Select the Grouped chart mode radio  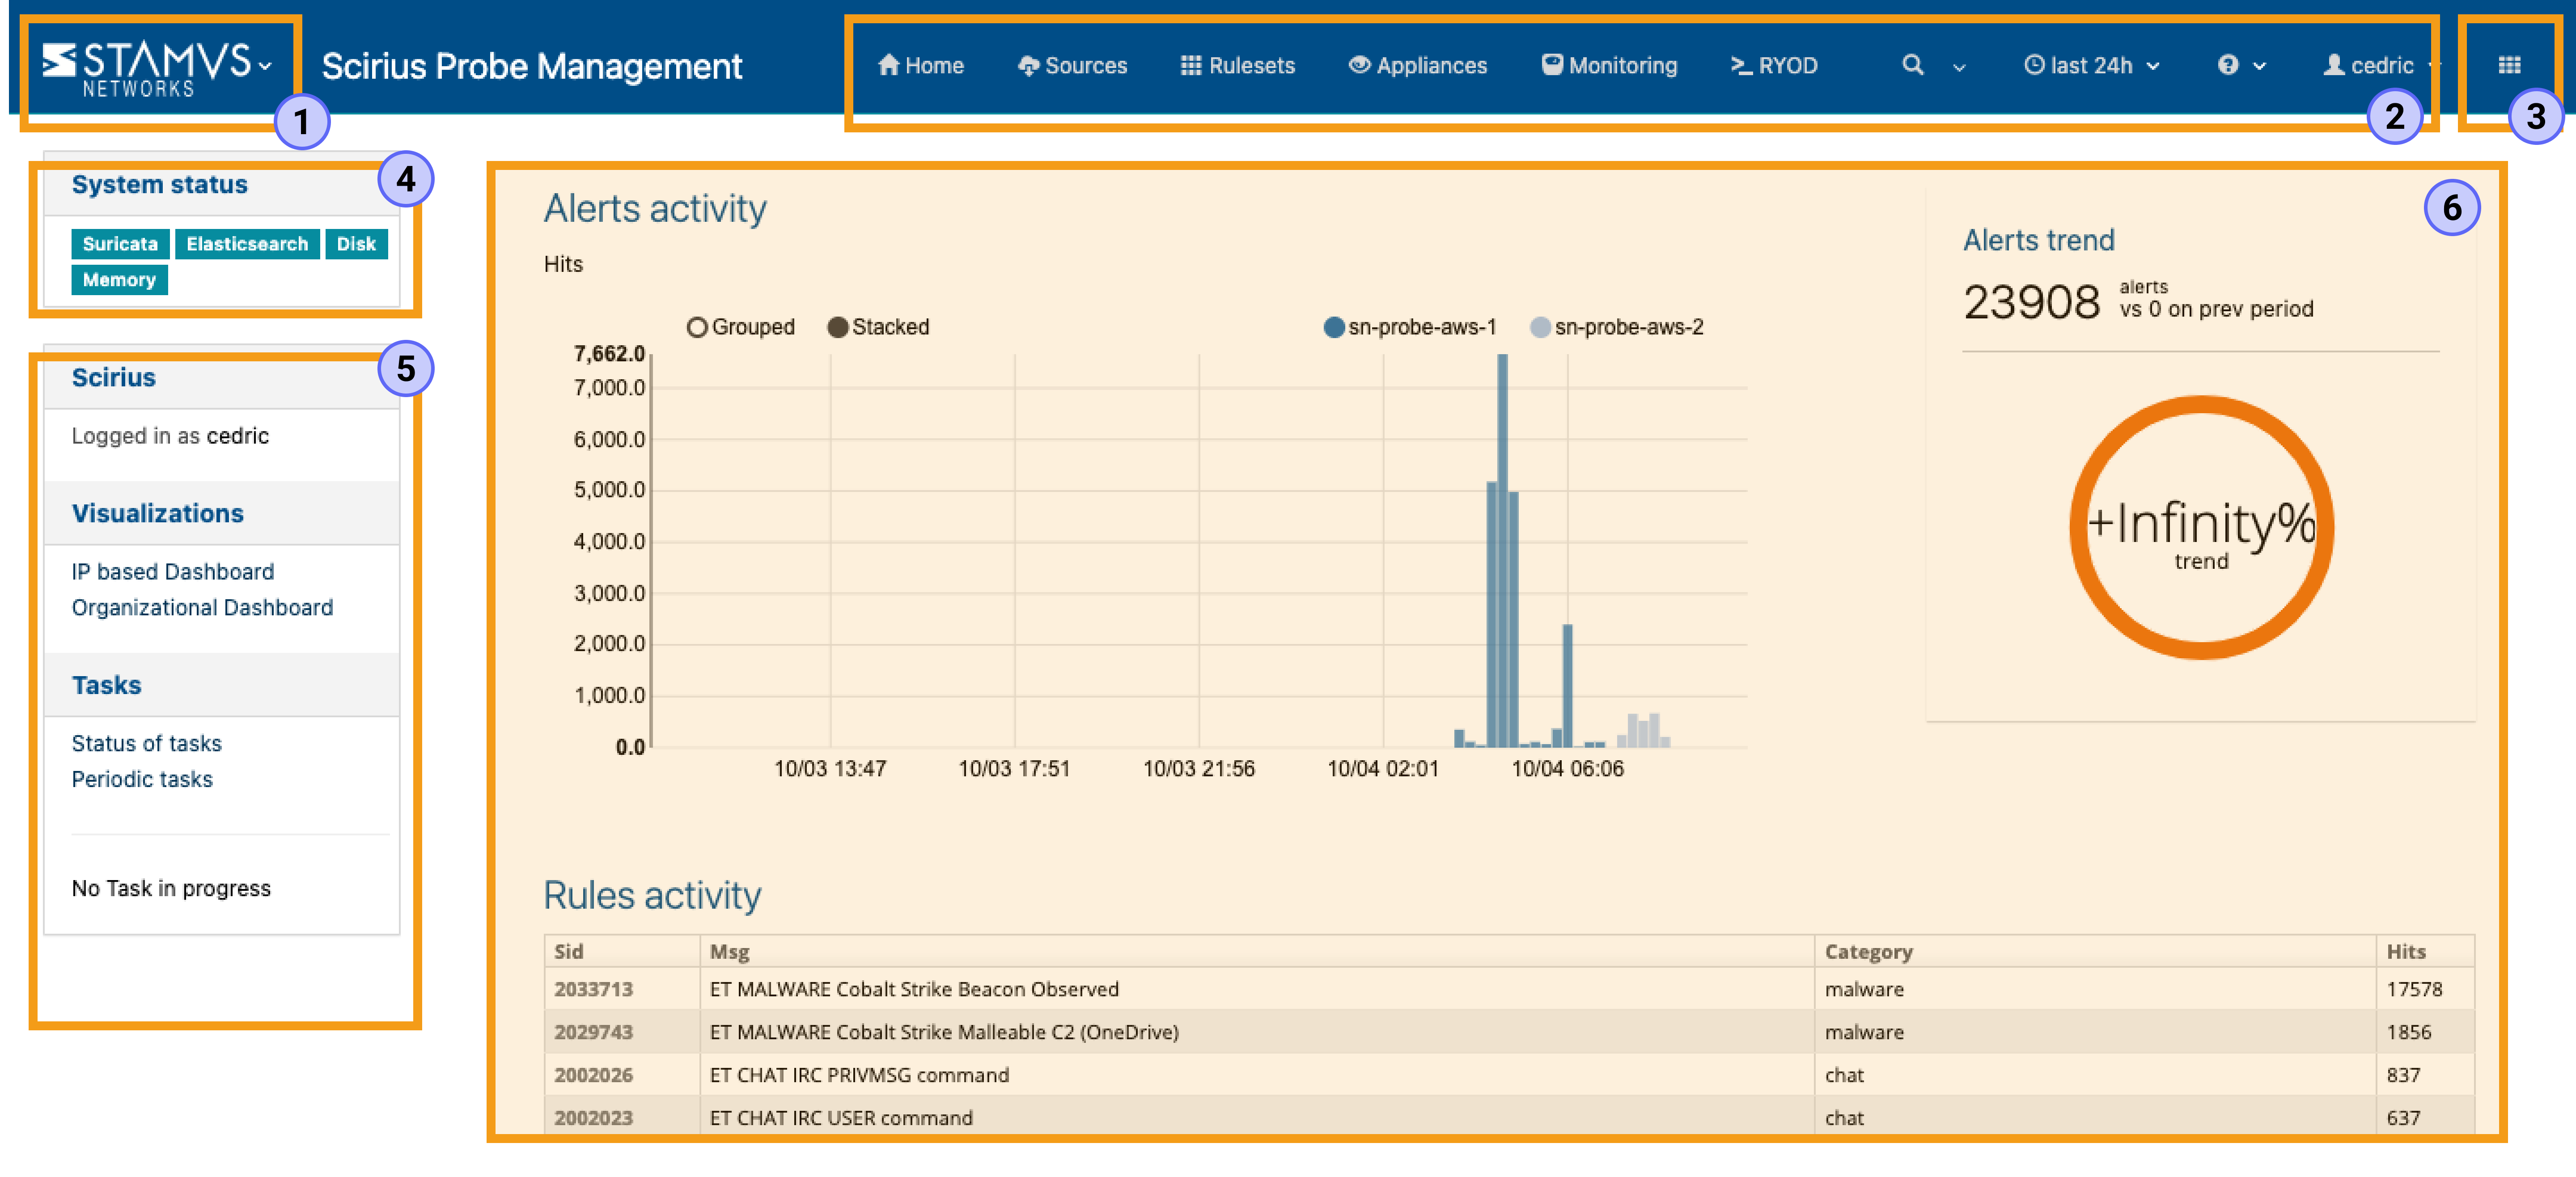(697, 327)
